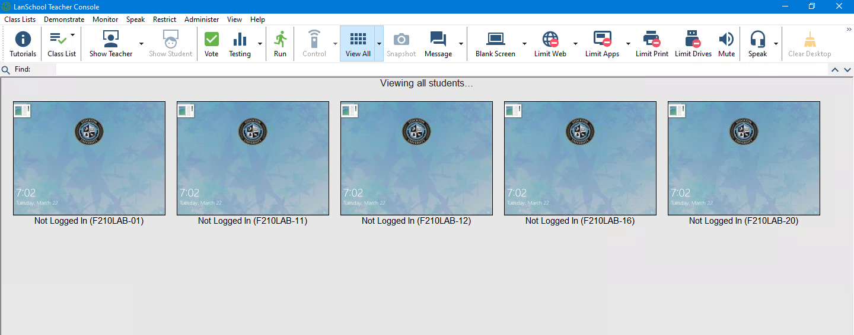Take a Snapshot with camera icon
Image resolution: width=854 pixels, height=335 pixels.
[401, 44]
